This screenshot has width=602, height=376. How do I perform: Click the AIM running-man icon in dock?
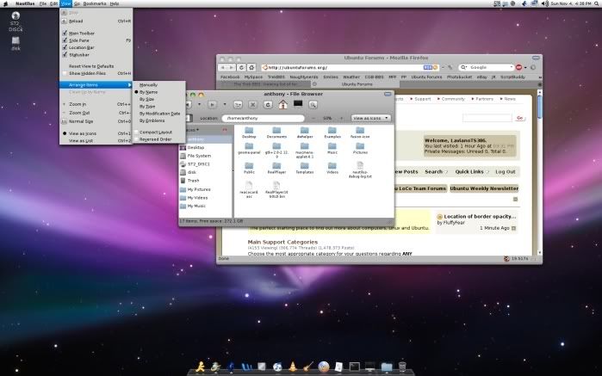[200, 367]
